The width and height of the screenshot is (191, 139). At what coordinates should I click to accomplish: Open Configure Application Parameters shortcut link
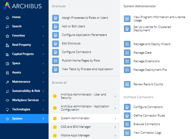coord(84,35)
